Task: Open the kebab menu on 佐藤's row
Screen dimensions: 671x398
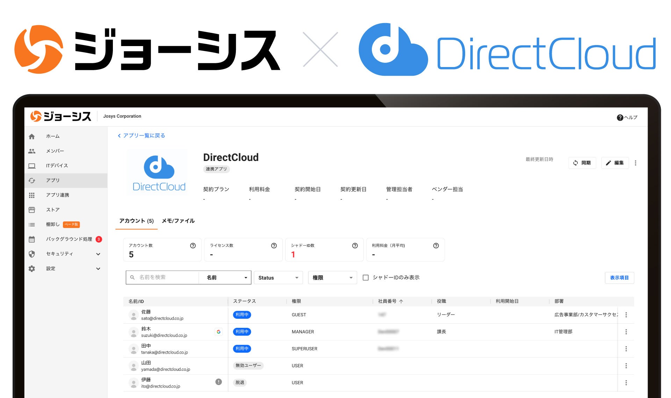Action: pos(626,315)
